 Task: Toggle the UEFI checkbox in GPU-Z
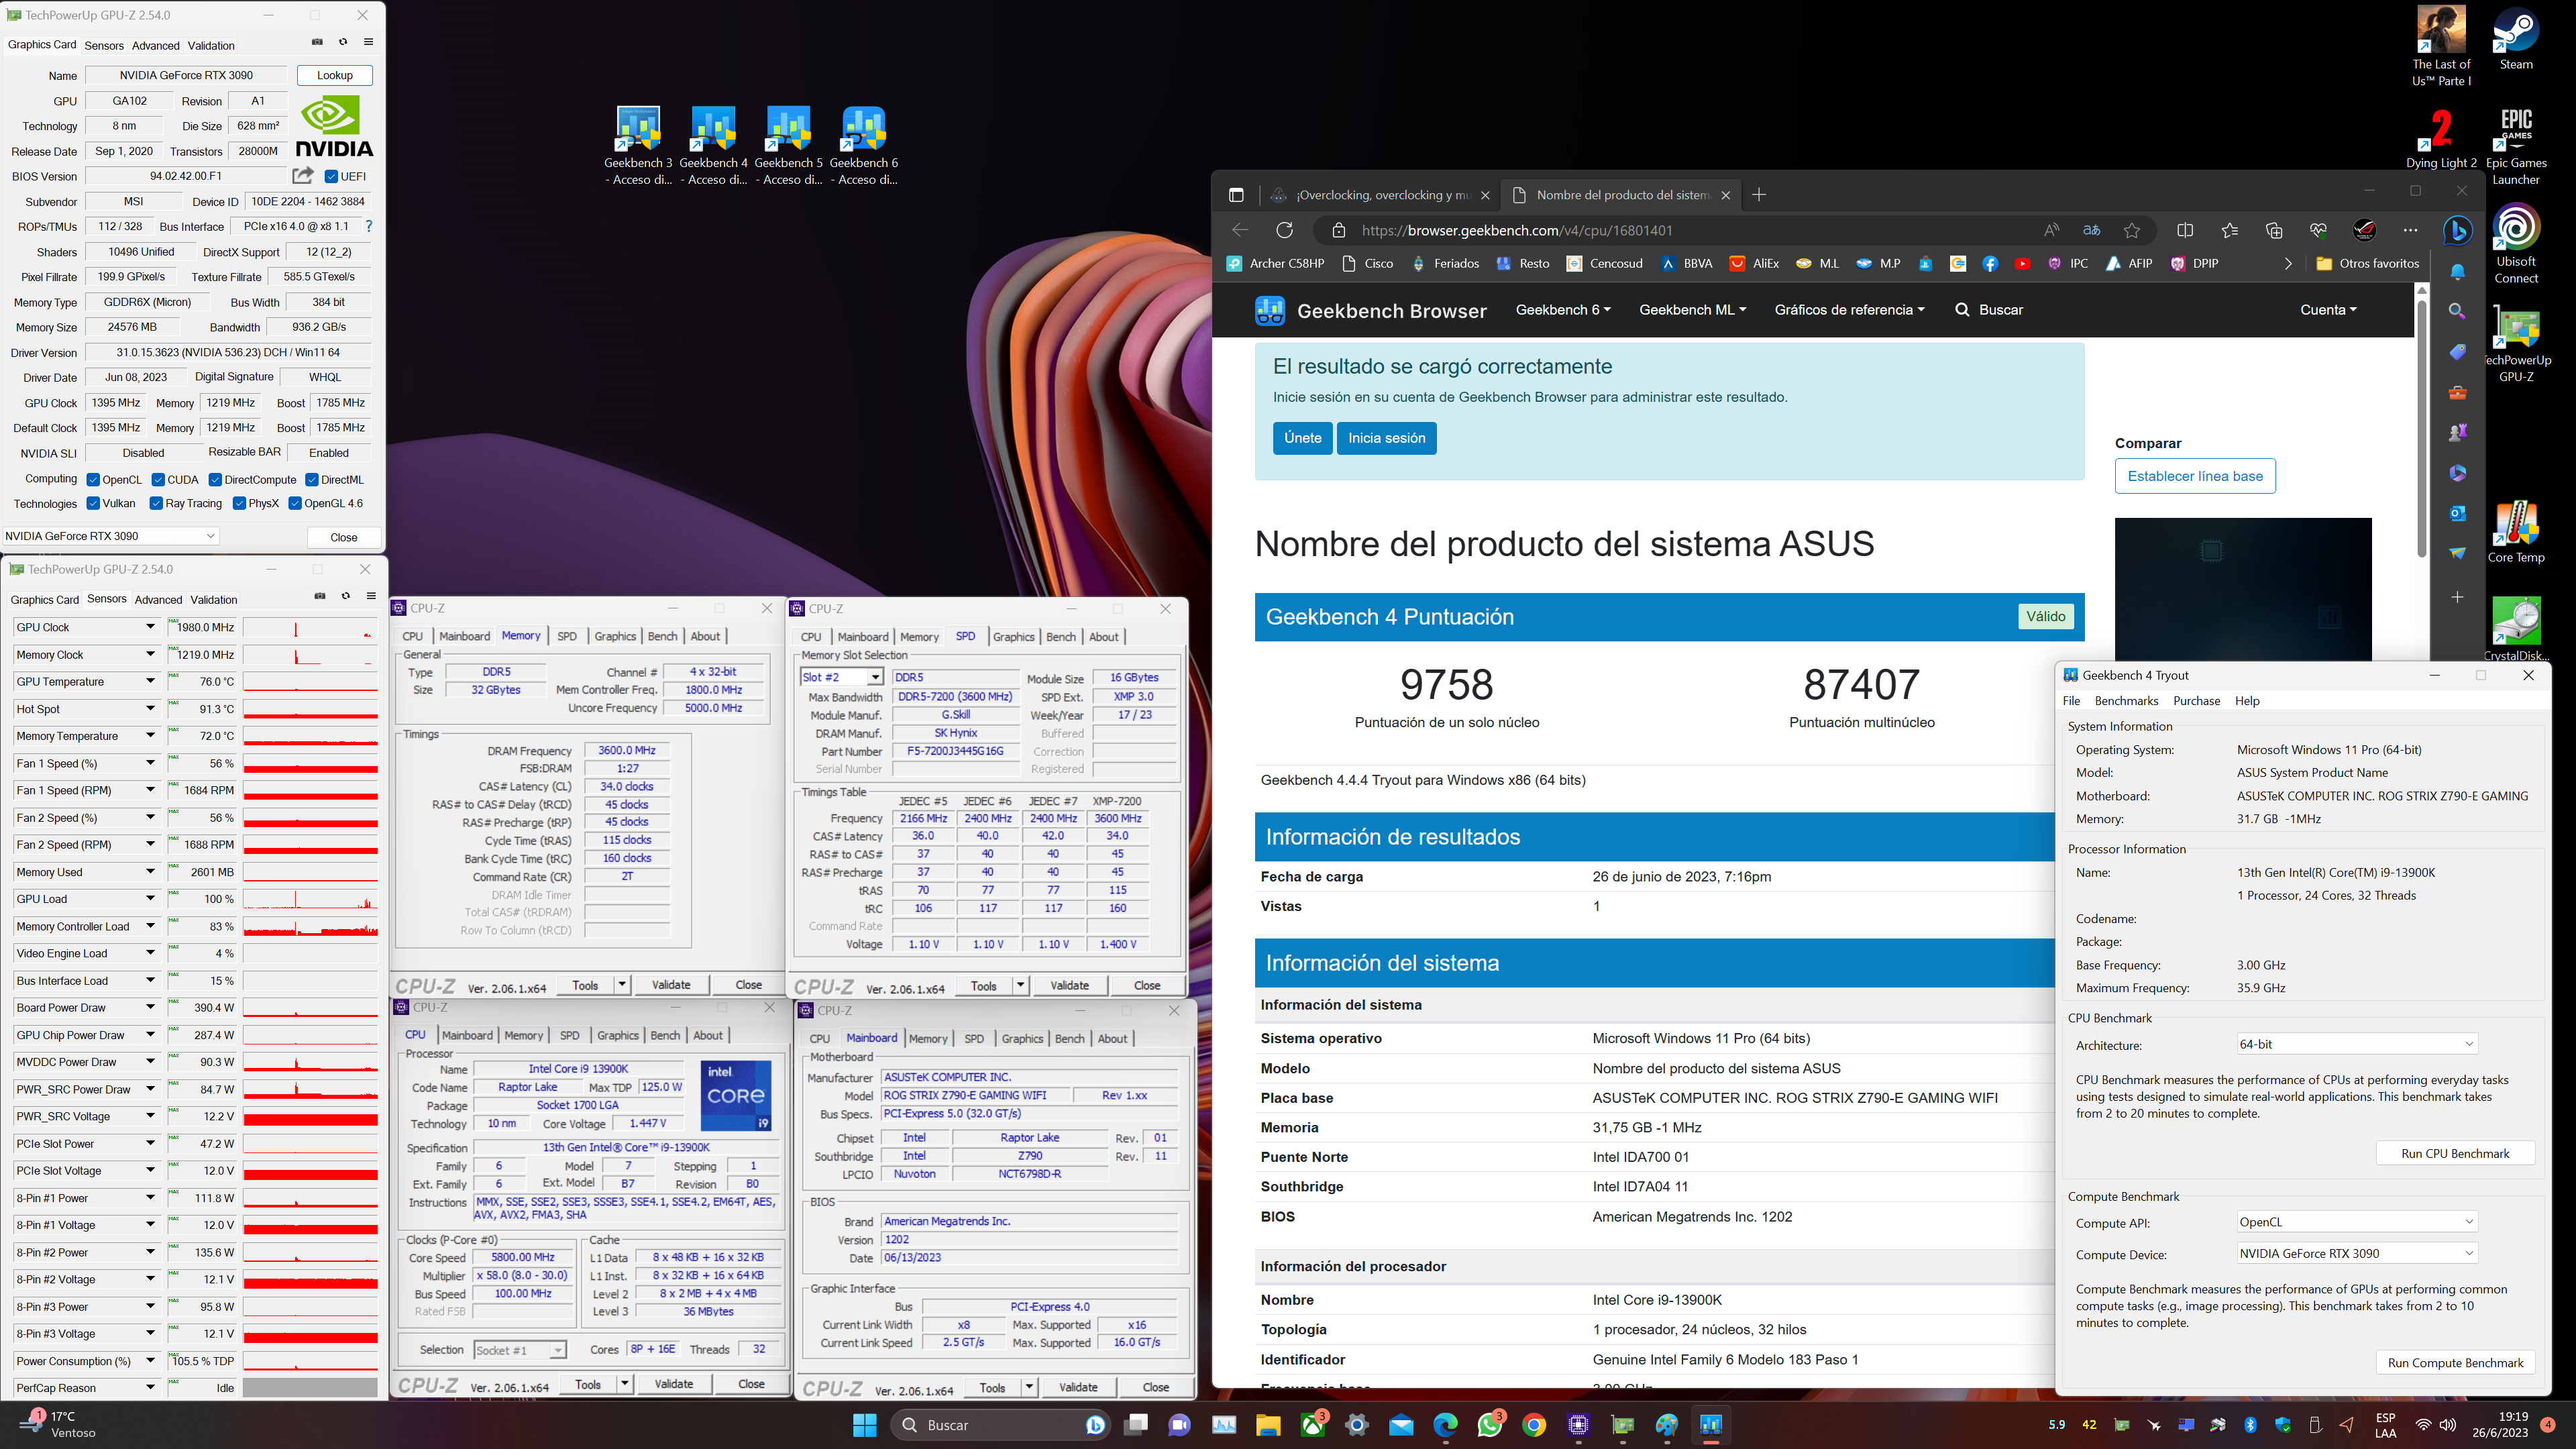pos(331,177)
